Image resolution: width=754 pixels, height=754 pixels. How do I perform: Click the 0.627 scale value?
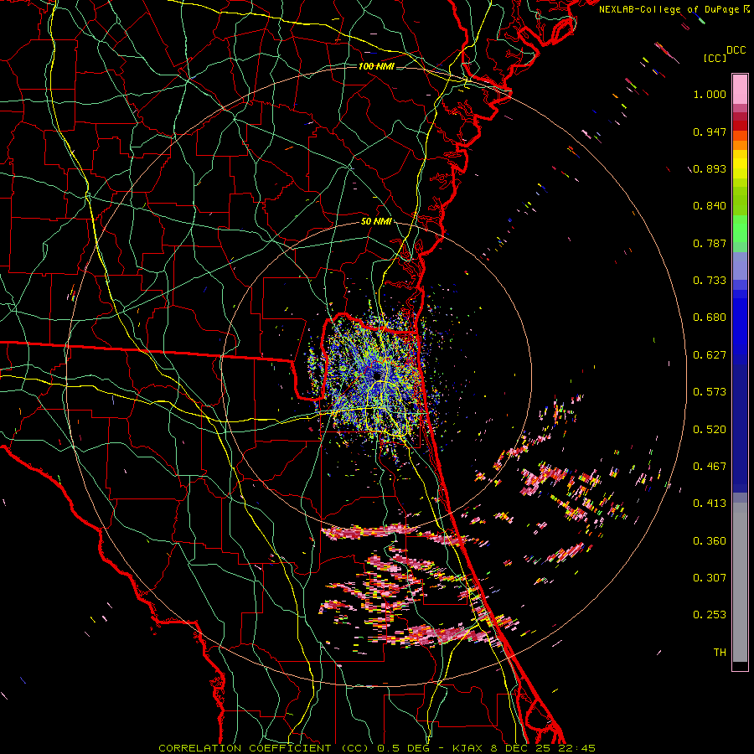(710, 355)
